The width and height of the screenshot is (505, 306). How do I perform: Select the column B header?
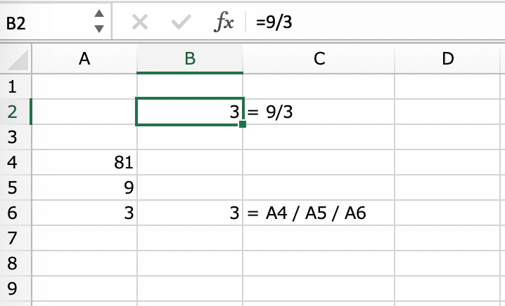pos(190,59)
